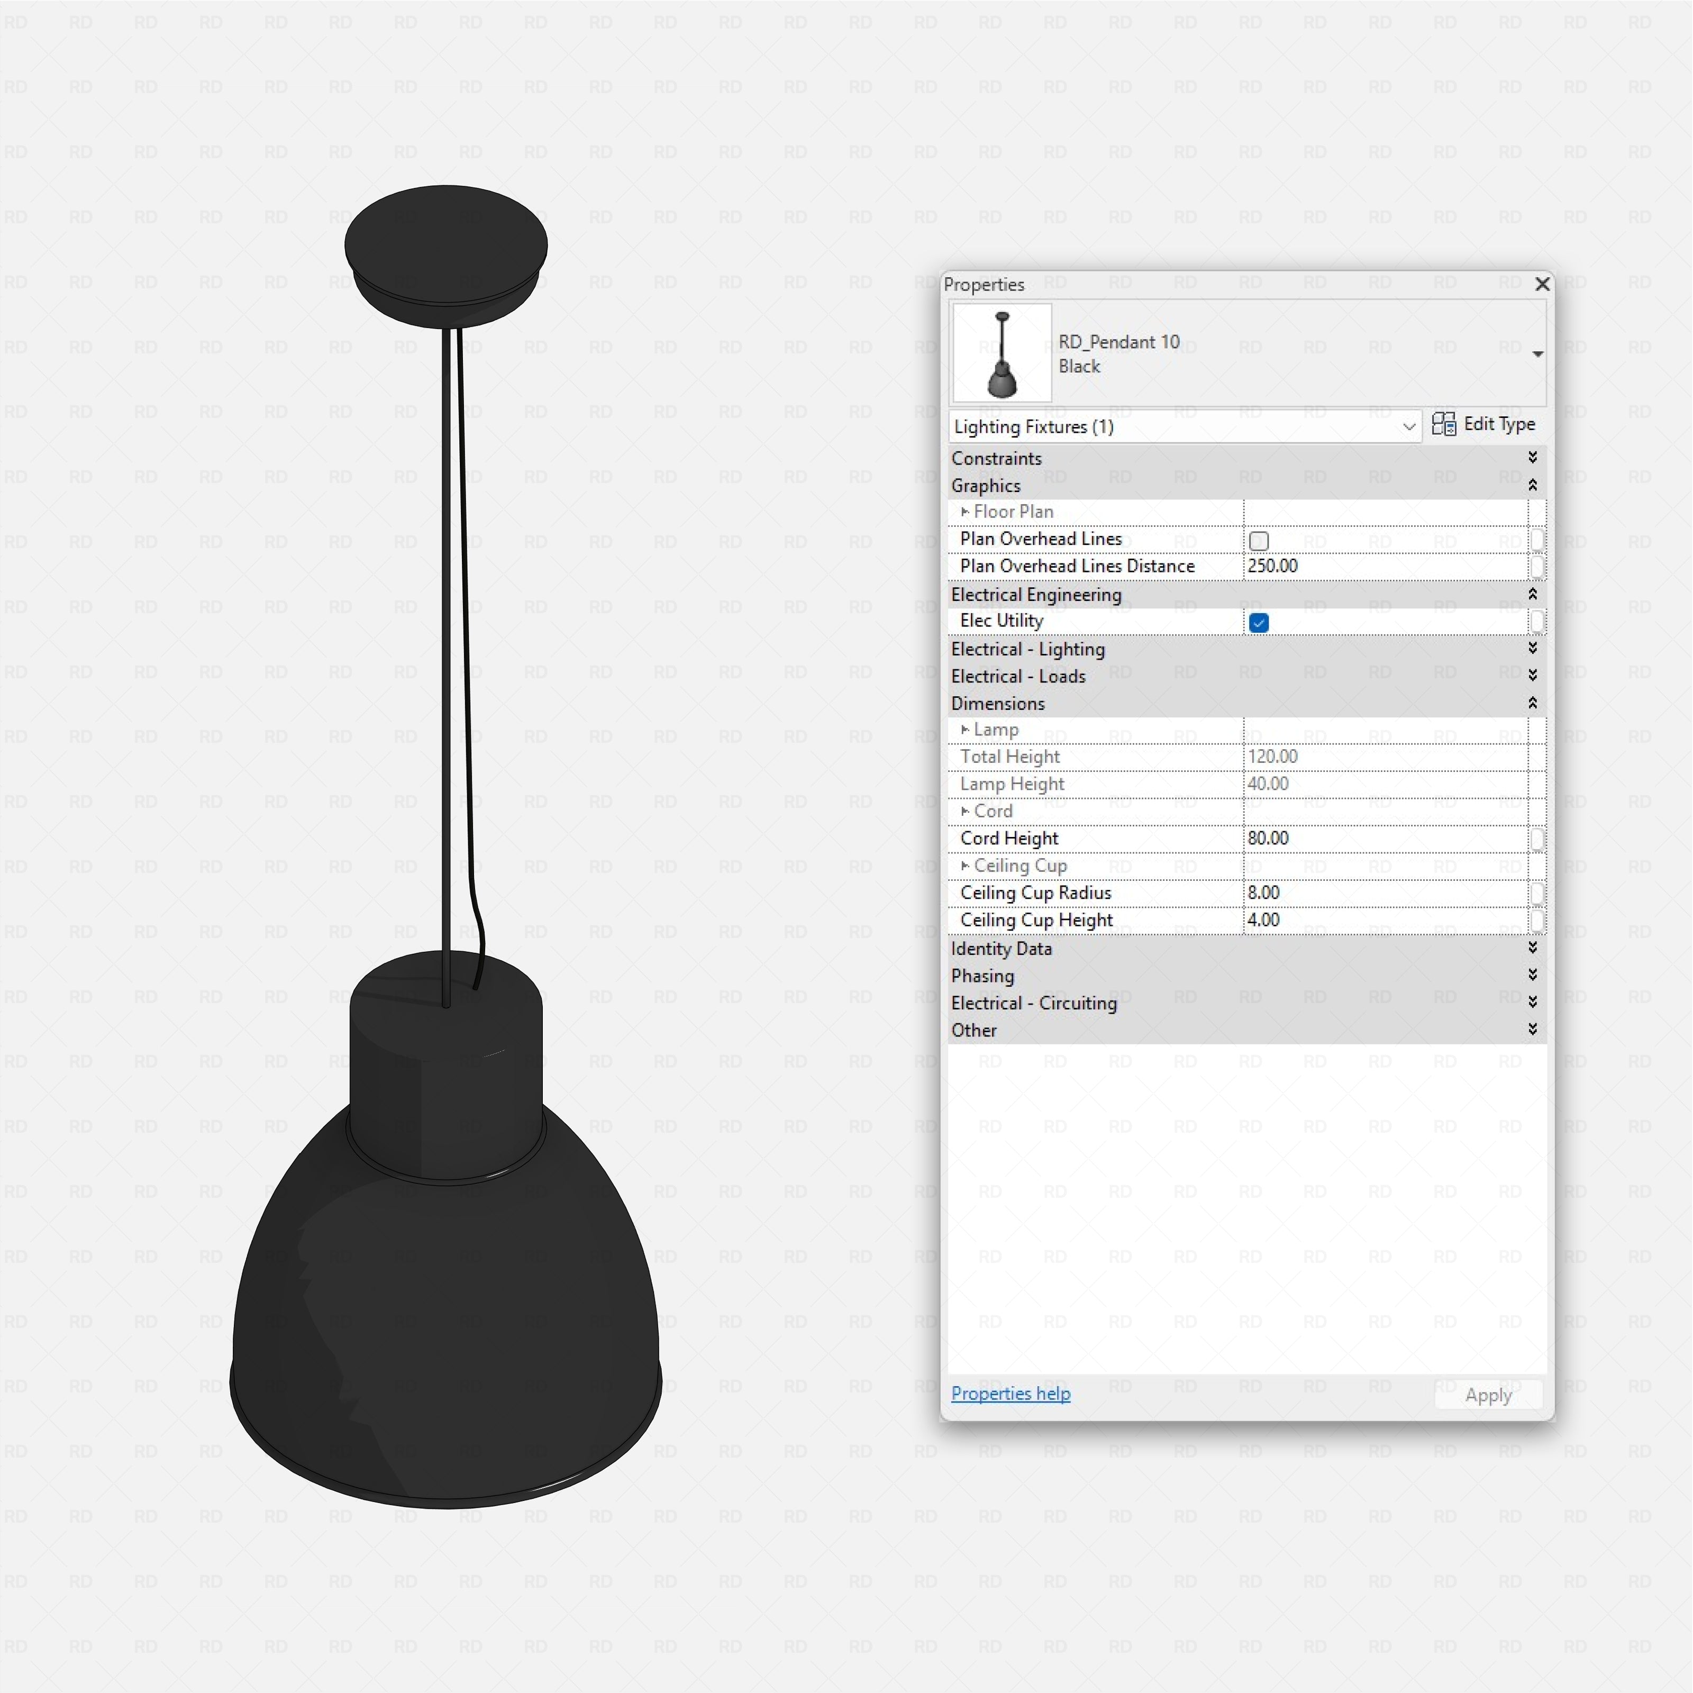The width and height of the screenshot is (1693, 1693).
Task: Expand the Floor Plan parameter group
Action: [965, 512]
